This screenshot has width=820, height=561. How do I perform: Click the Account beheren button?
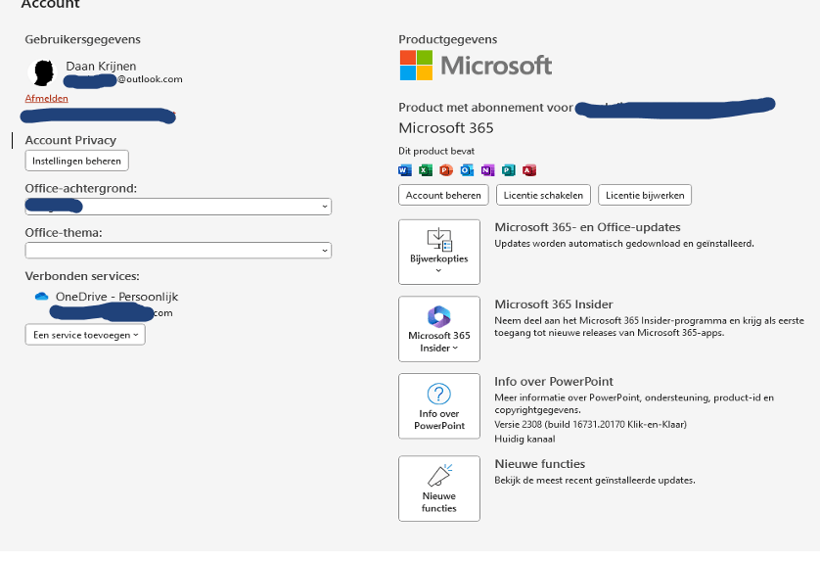(443, 195)
